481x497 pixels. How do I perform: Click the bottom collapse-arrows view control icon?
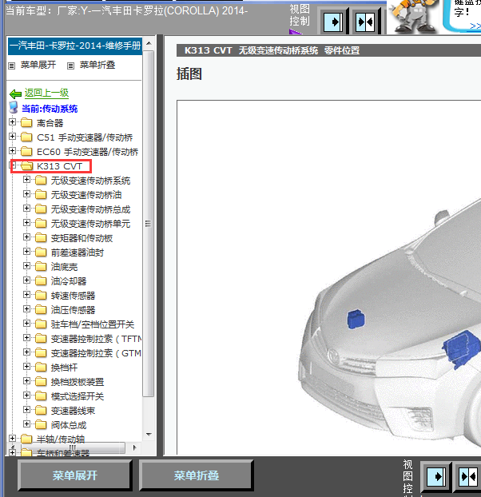tap(468, 476)
